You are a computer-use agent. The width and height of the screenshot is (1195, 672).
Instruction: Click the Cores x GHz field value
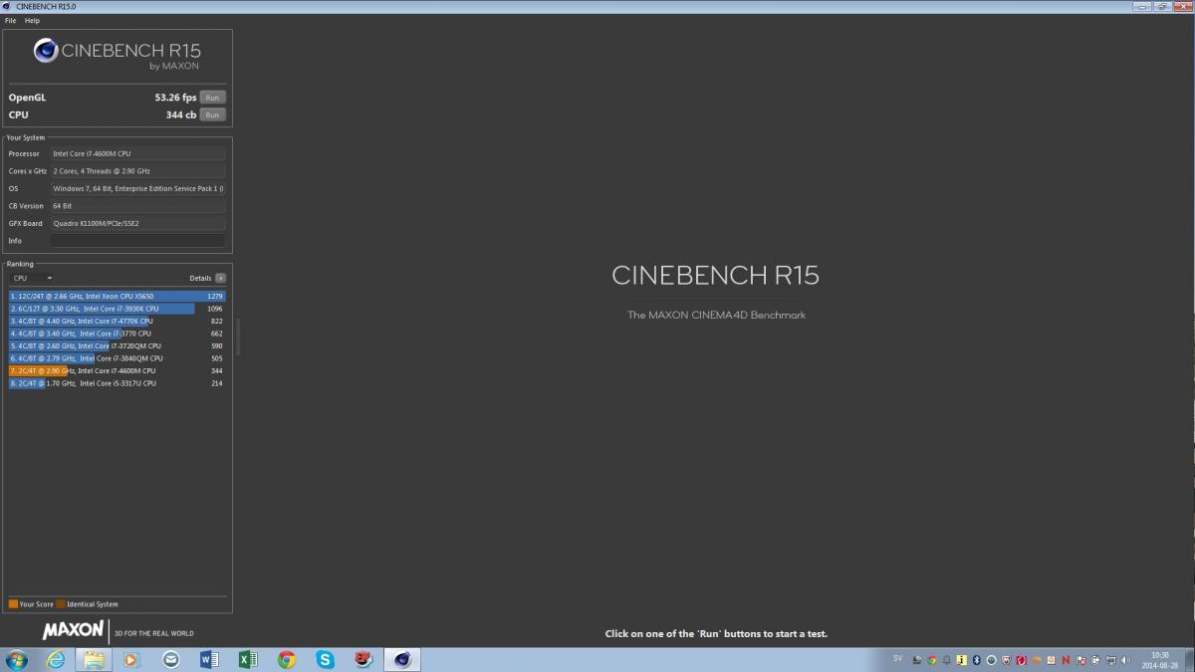[137, 171]
